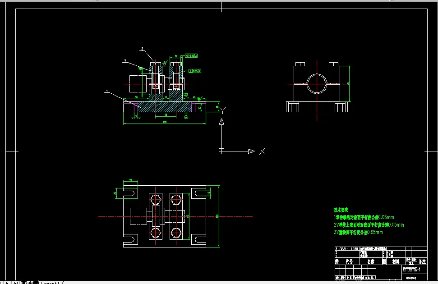Select technical requirement line 2 starting 2V
438x284 pixels.
[x=369, y=225]
